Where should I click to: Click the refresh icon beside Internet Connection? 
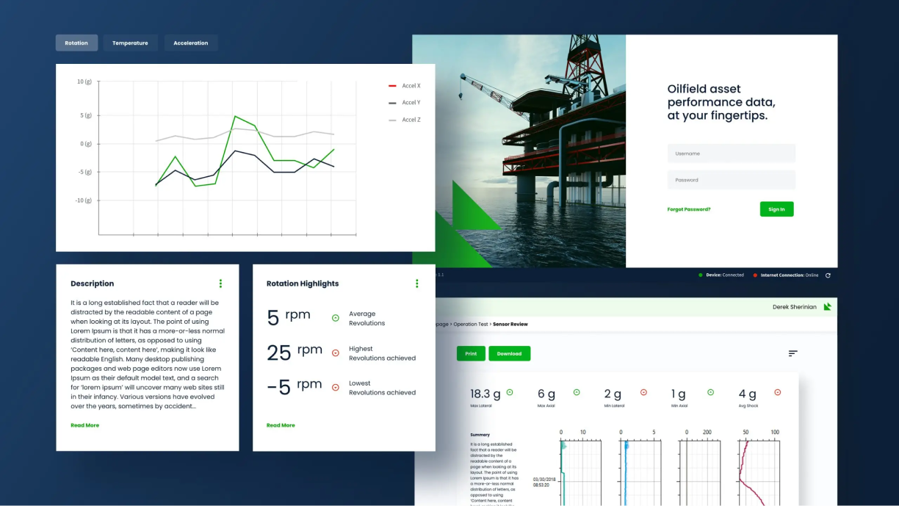[828, 275]
